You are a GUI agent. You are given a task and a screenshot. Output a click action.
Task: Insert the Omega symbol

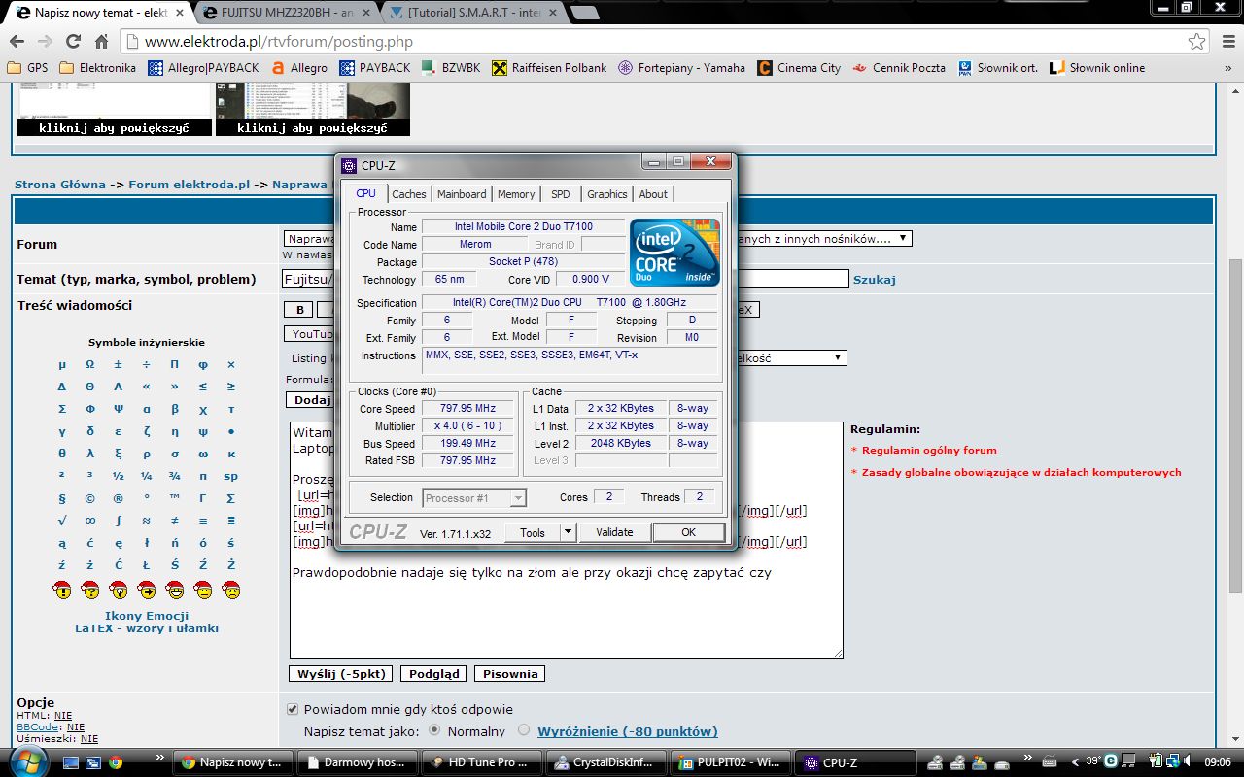click(x=90, y=364)
